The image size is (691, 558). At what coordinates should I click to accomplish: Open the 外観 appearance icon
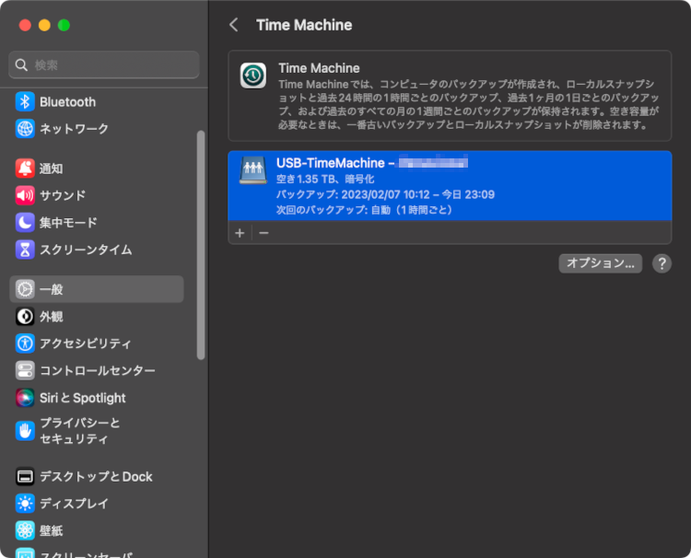[25, 316]
